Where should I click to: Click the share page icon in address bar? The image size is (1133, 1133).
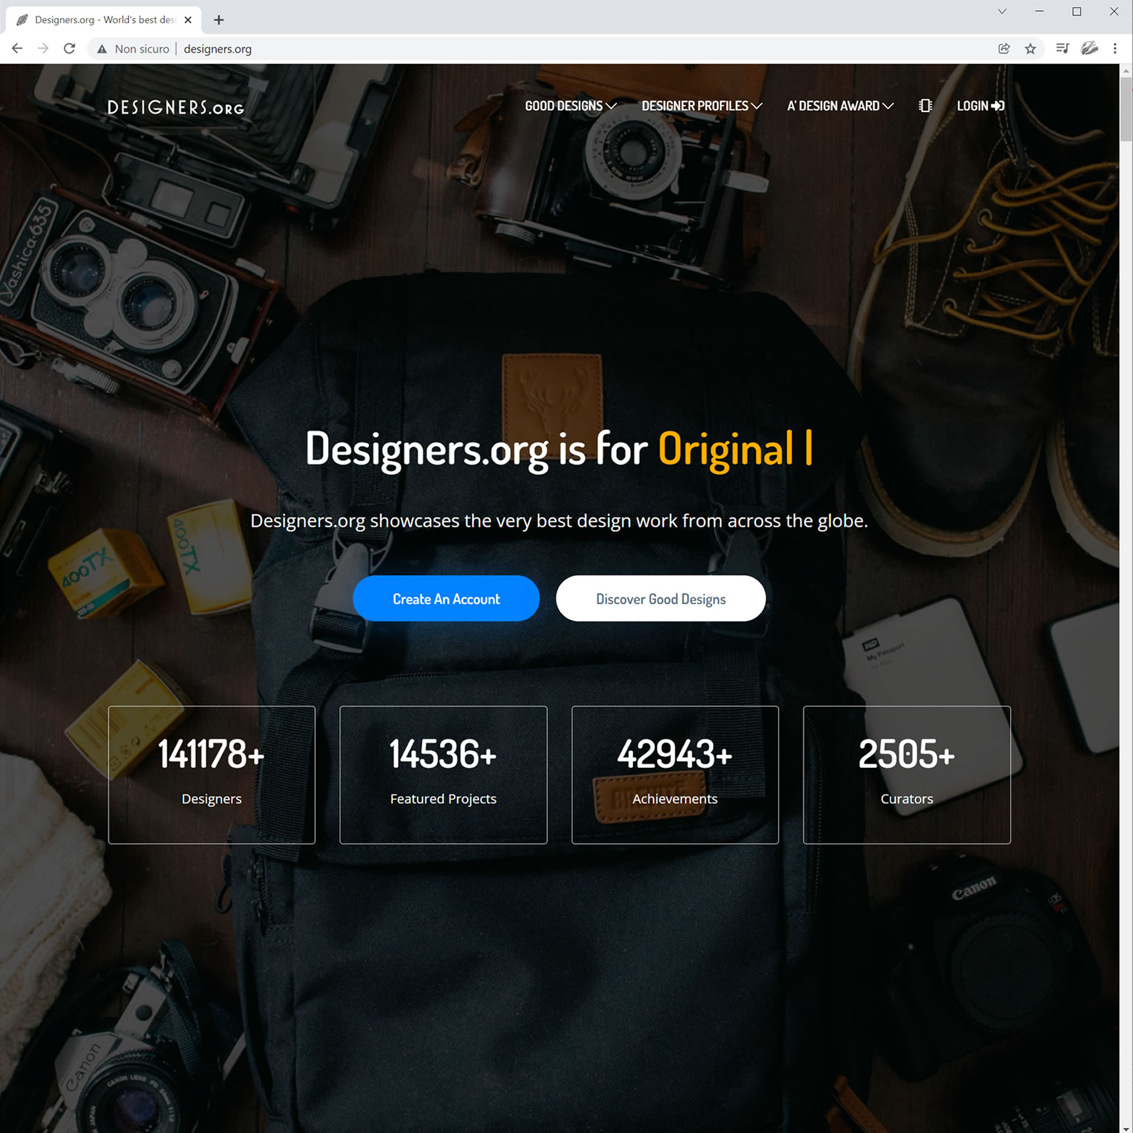pos(1004,48)
